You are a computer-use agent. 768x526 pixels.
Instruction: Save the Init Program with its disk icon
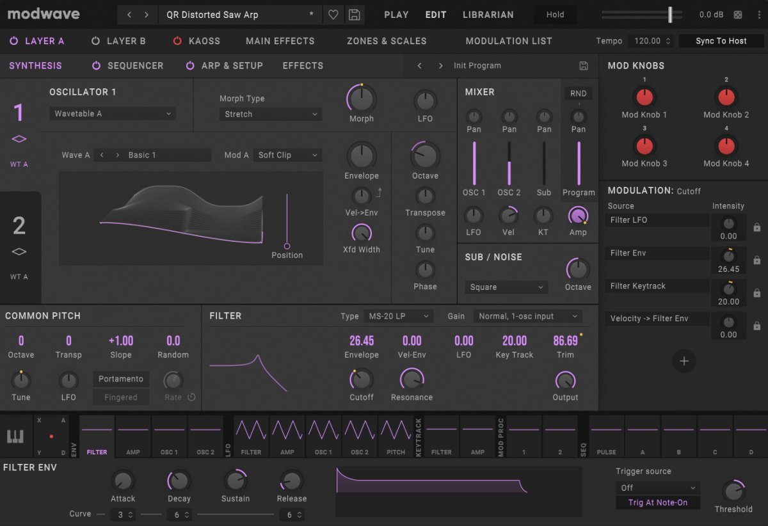click(x=584, y=66)
